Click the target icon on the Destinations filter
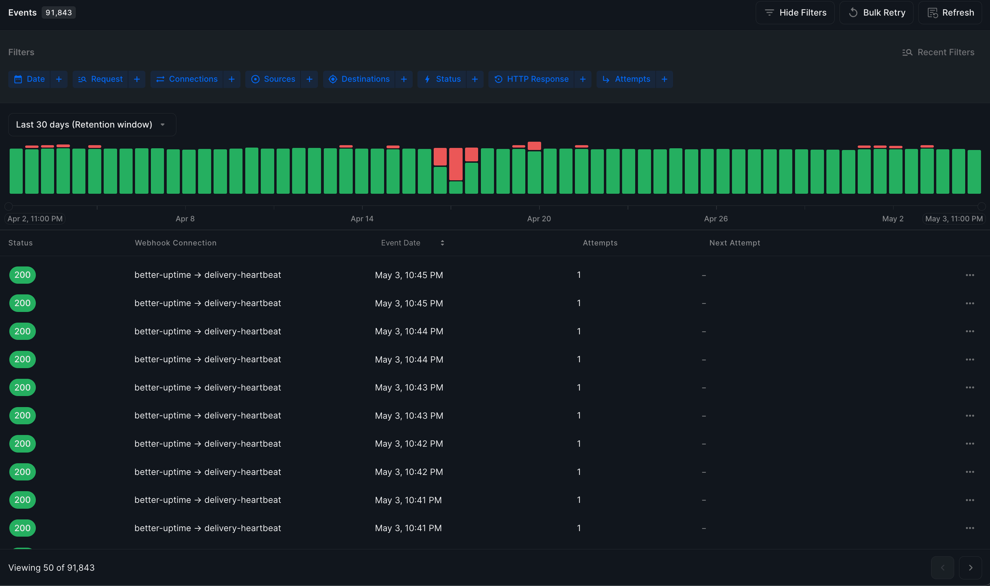 333,79
